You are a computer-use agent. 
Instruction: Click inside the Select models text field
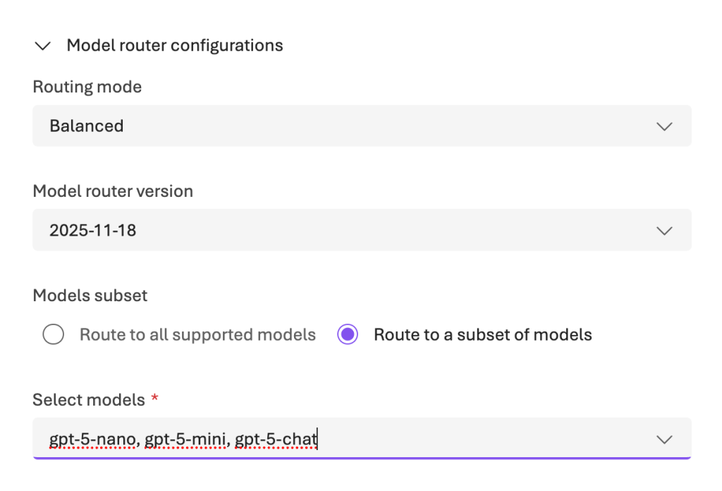pyautogui.click(x=479, y=440)
